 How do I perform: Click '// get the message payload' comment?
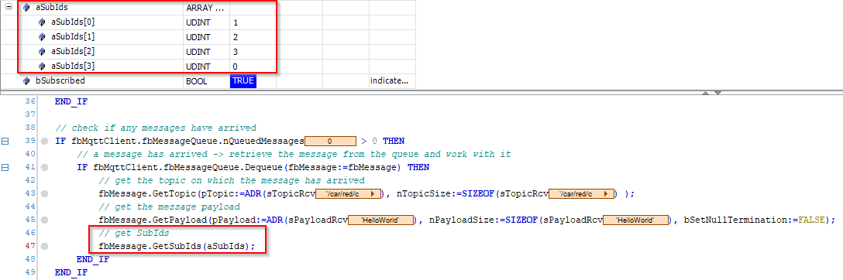(x=170, y=207)
